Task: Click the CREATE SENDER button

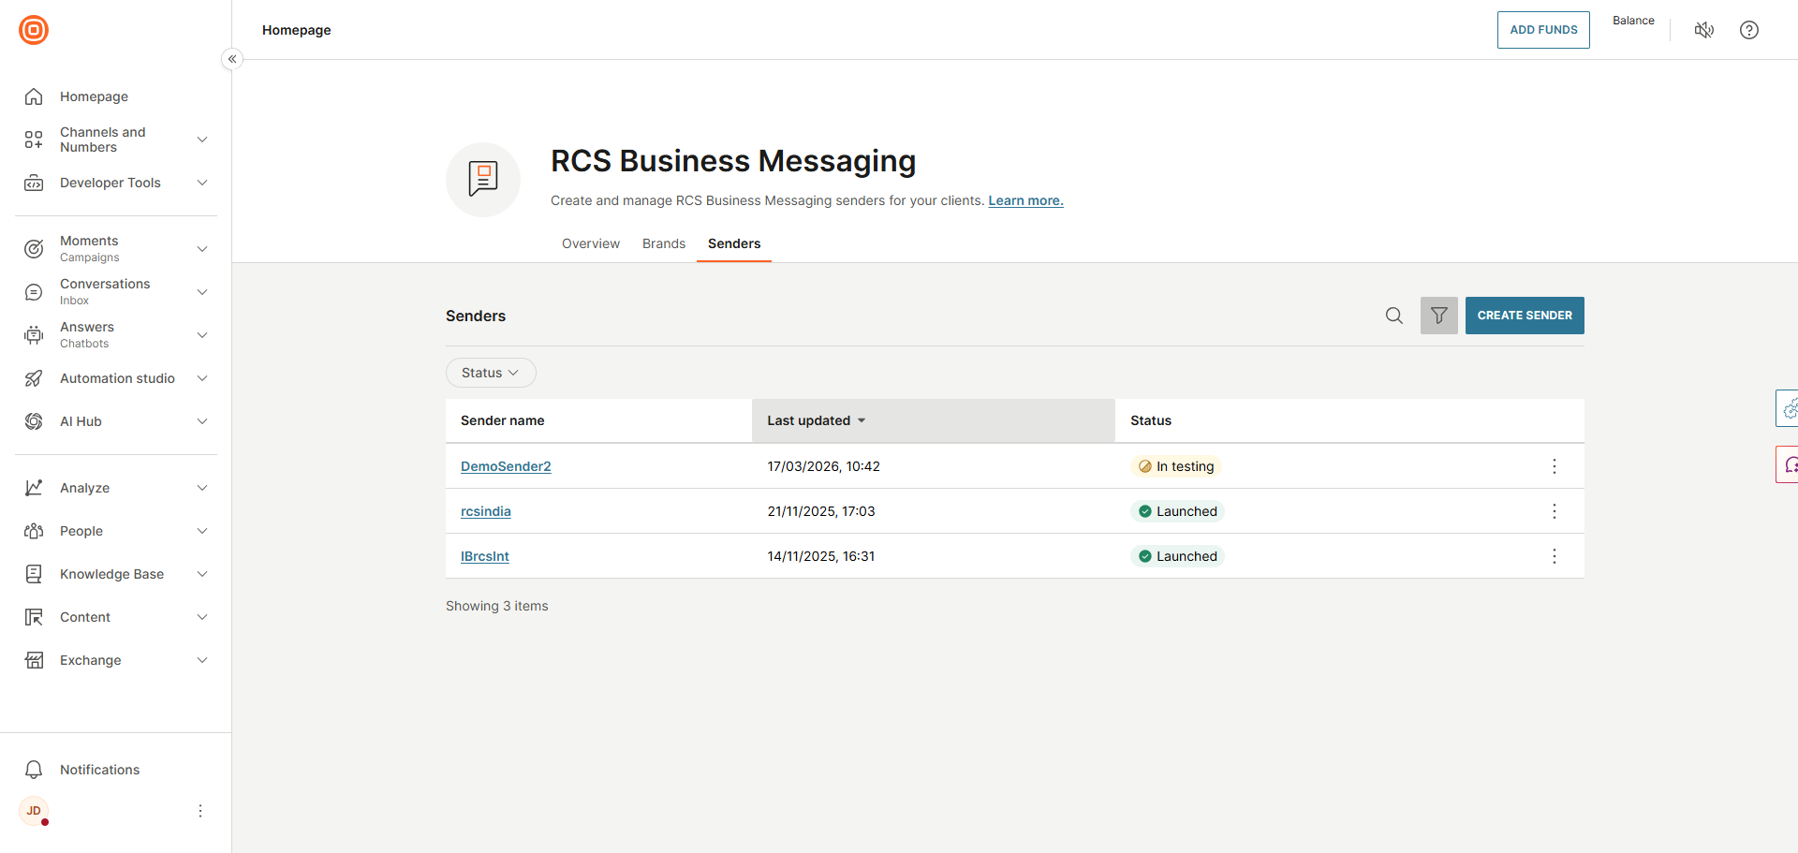Action: 1524,316
